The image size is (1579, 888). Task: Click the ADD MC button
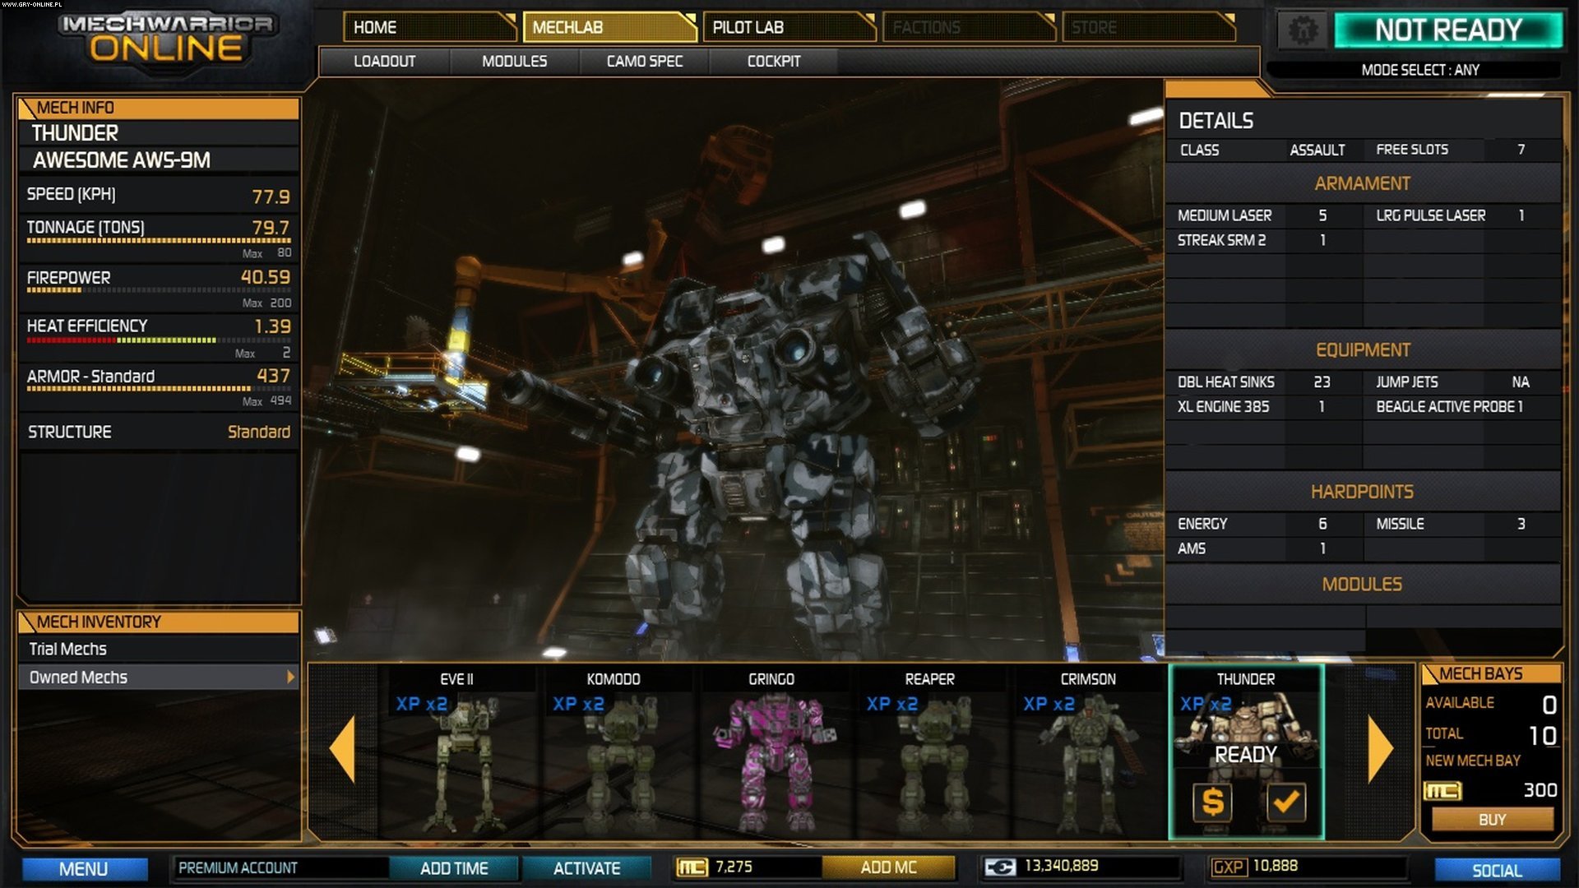(x=888, y=867)
